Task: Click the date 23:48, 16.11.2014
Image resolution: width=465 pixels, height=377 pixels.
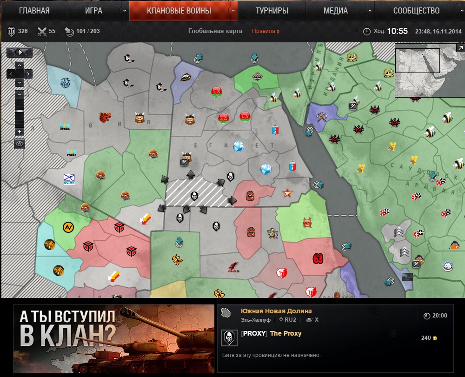Action: click(438, 31)
